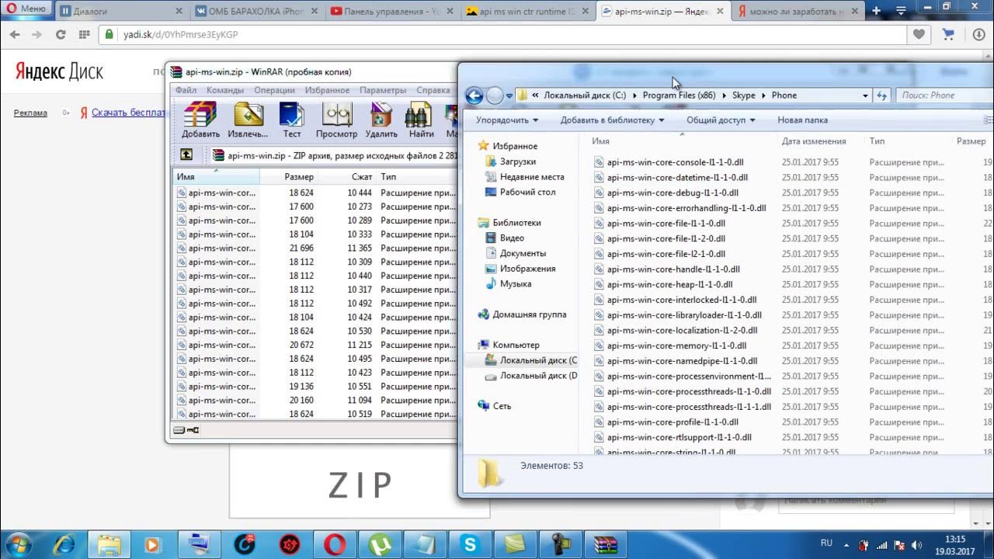The height and width of the screenshot is (559, 994).
Task: Launch Internet Explorer from the taskbar
Action: [63, 544]
